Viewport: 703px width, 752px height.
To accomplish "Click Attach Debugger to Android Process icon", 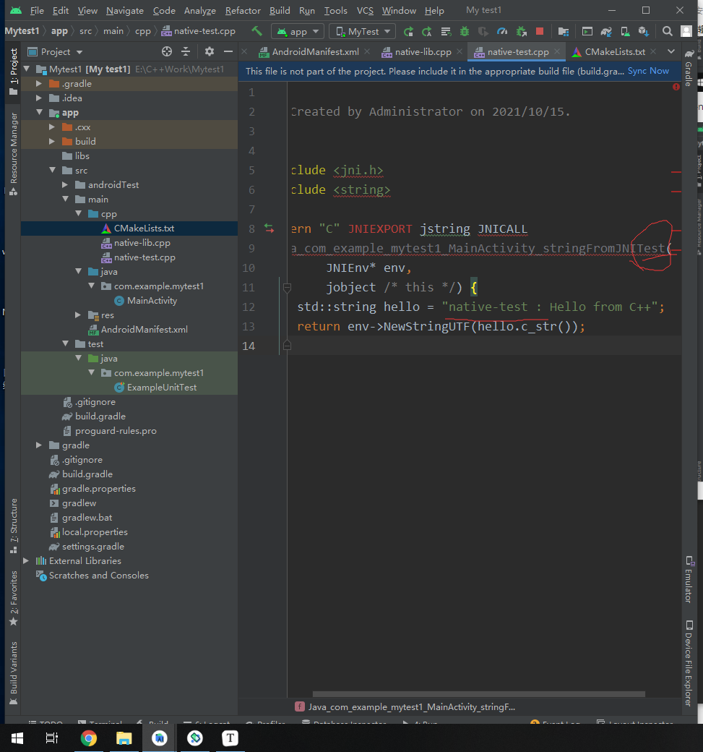I will coord(522,32).
